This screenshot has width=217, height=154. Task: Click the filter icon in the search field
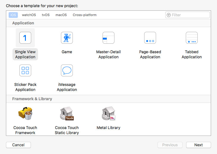pyautogui.click(x=169, y=15)
